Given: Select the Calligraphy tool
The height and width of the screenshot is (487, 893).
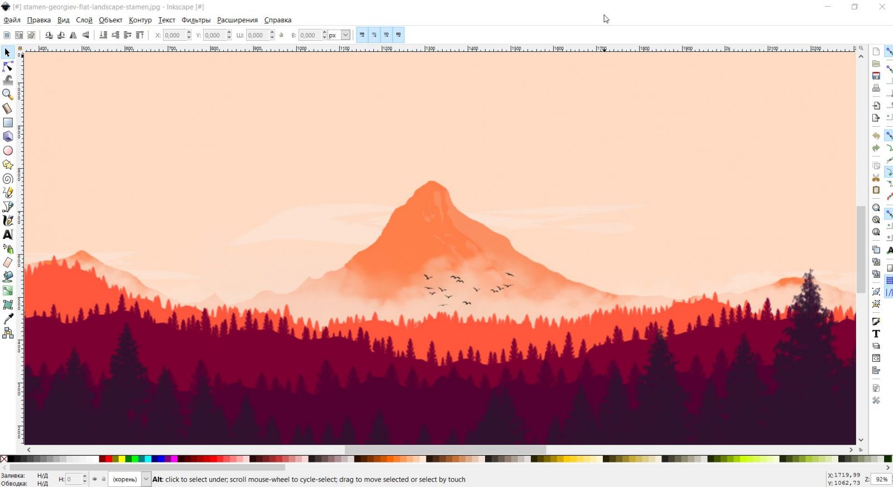Looking at the screenshot, I should pos(8,221).
